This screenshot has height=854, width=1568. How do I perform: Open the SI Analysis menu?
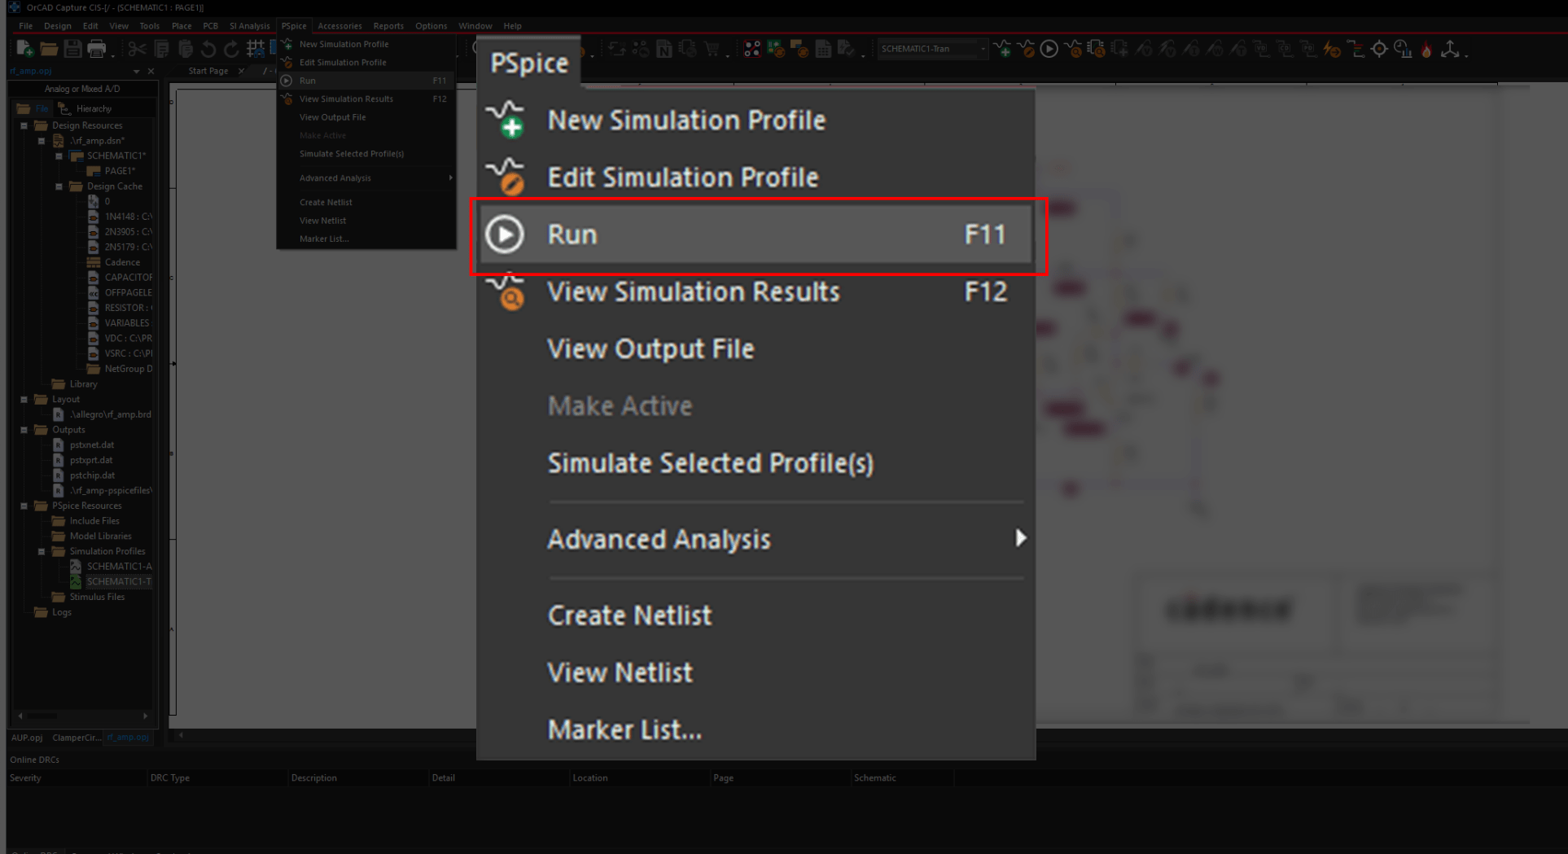coord(249,26)
